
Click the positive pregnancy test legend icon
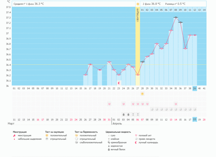[76, 135]
